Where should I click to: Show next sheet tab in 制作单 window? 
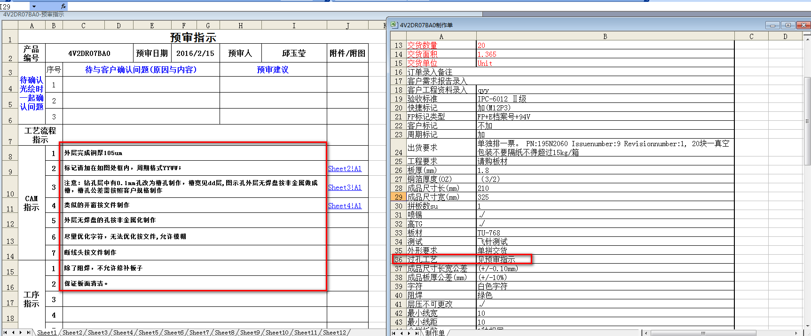pos(409,333)
